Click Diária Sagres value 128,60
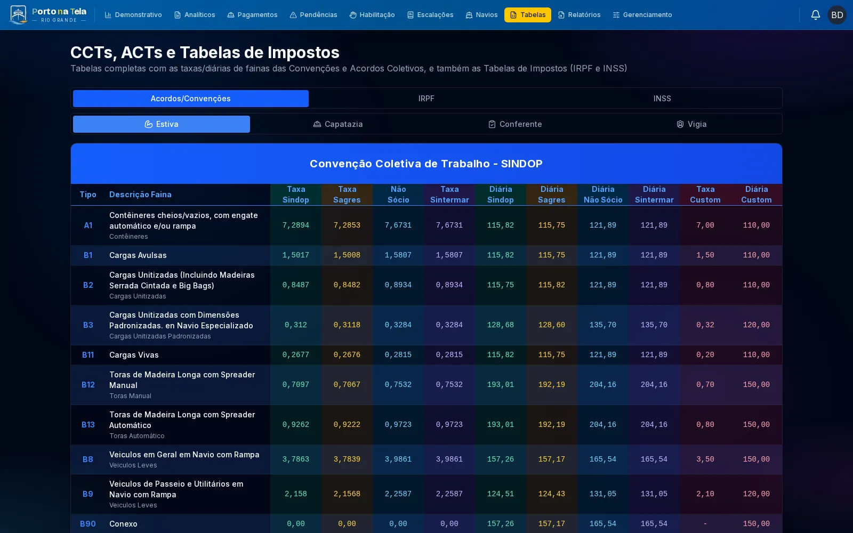Viewport: 853px width, 533px height. point(552,325)
